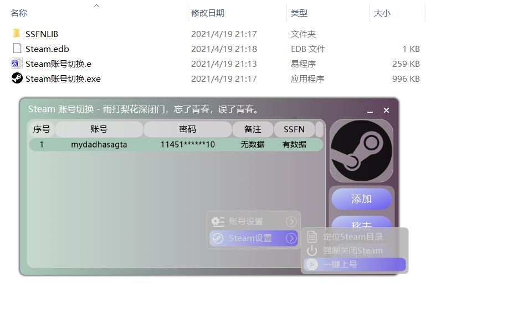The height and width of the screenshot is (309, 508).
Task: Click the 无数据 remark cell
Action: coord(253,144)
